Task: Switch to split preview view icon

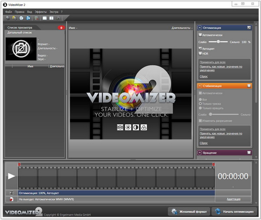Action: [51, 18]
